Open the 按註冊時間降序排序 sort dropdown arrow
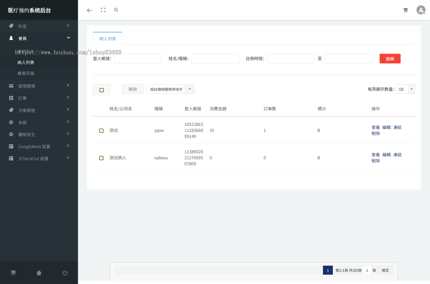 coord(190,89)
